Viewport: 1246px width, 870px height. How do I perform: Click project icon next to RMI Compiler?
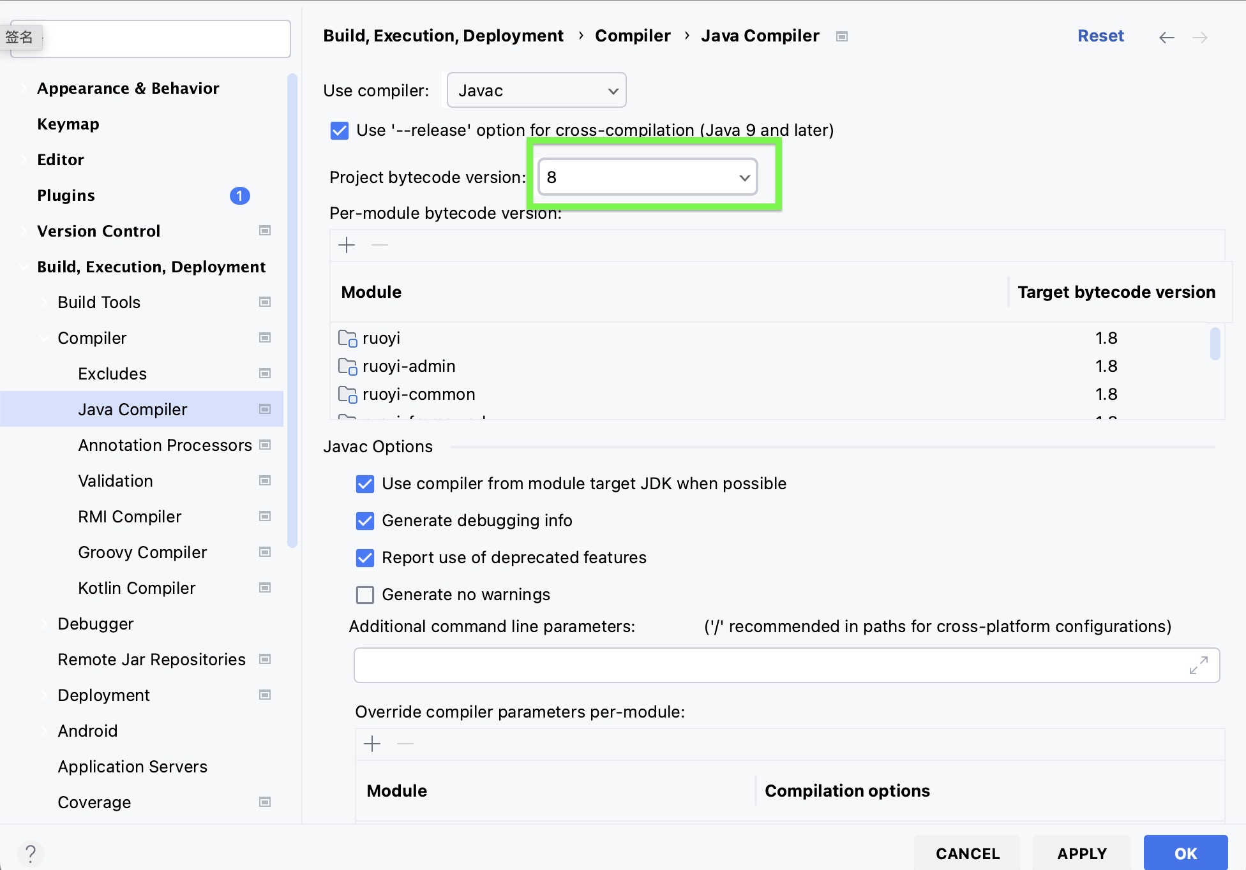coord(265,516)
